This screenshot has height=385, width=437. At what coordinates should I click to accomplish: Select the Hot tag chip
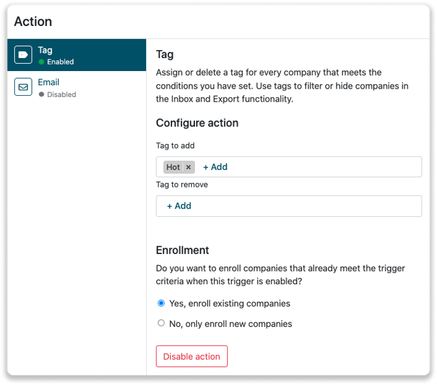point(173,167)
